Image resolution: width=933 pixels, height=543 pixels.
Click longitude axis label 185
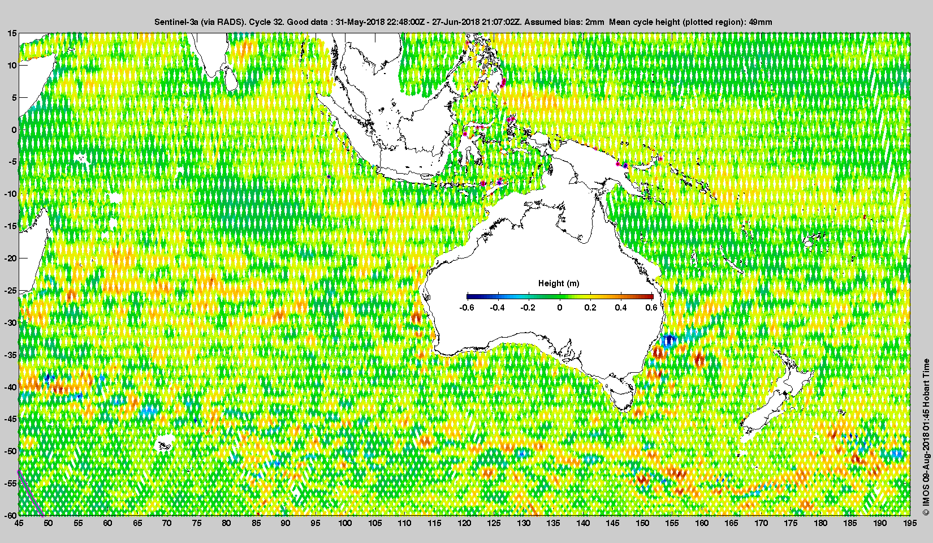tap(850, 523)
